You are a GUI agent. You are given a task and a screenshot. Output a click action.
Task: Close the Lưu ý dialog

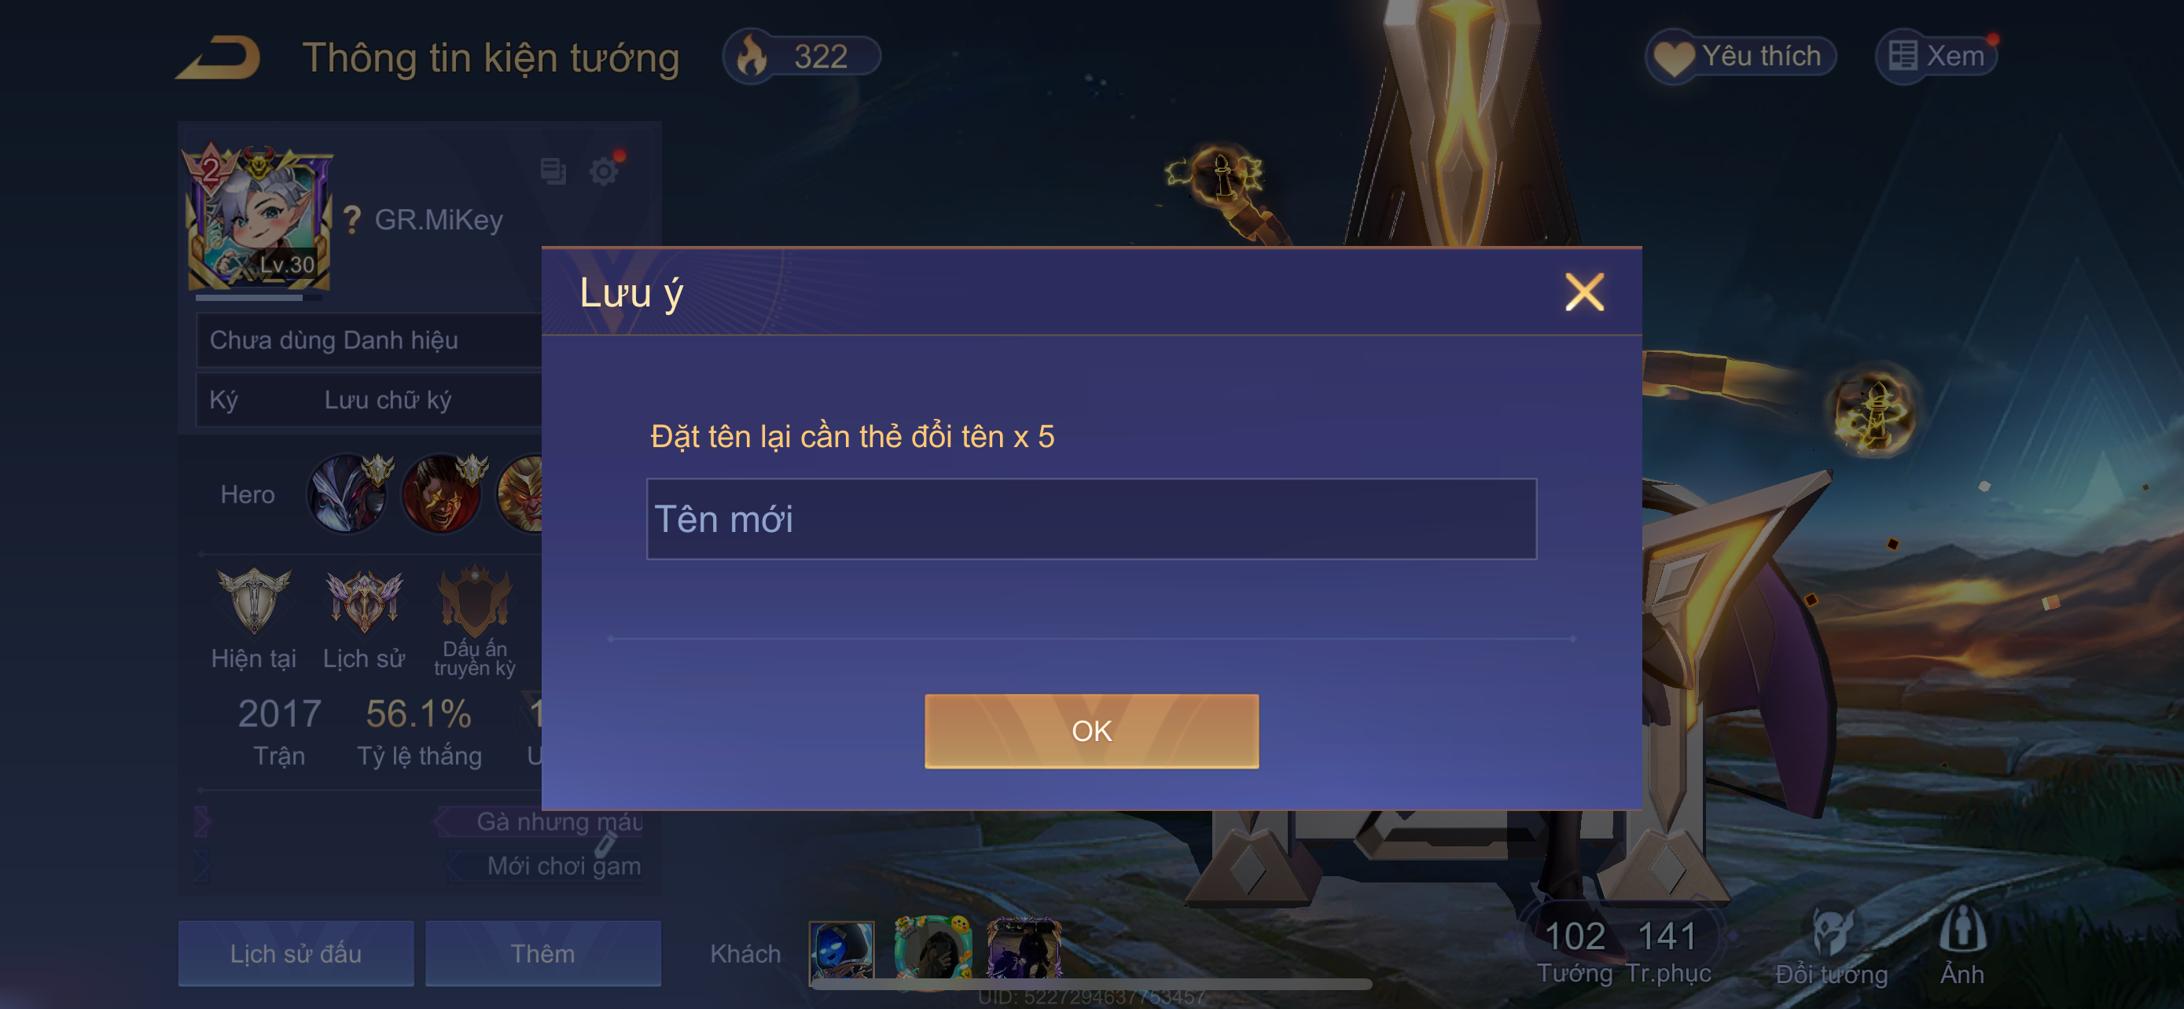click(1583, 292)
